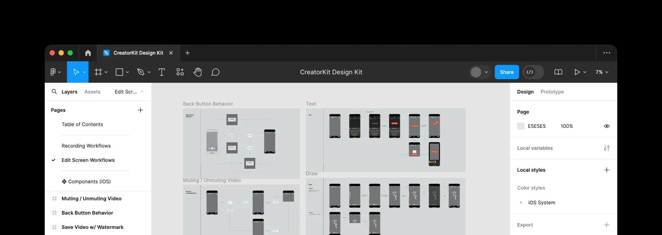Go to the Home tab icon
This screenshot has height=235, width=662.
pyautogui.click(x=88, y=53)
